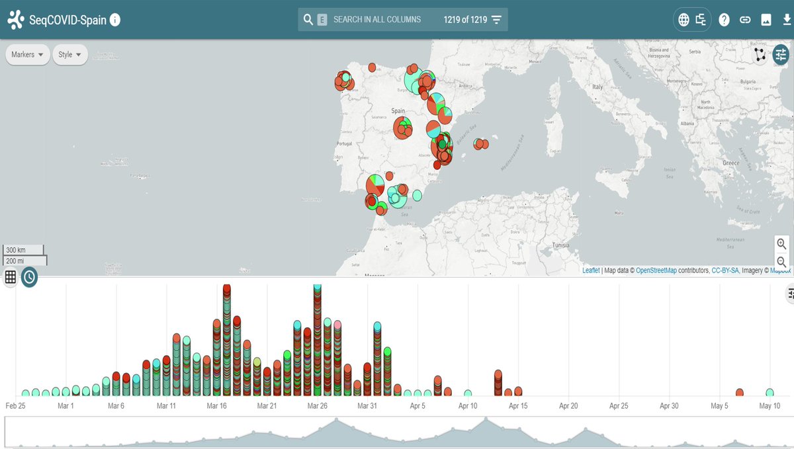Click the SeqCOVID-Spain project title
The width and height of the screenshot is (794, 449).
tap(67, 20)
